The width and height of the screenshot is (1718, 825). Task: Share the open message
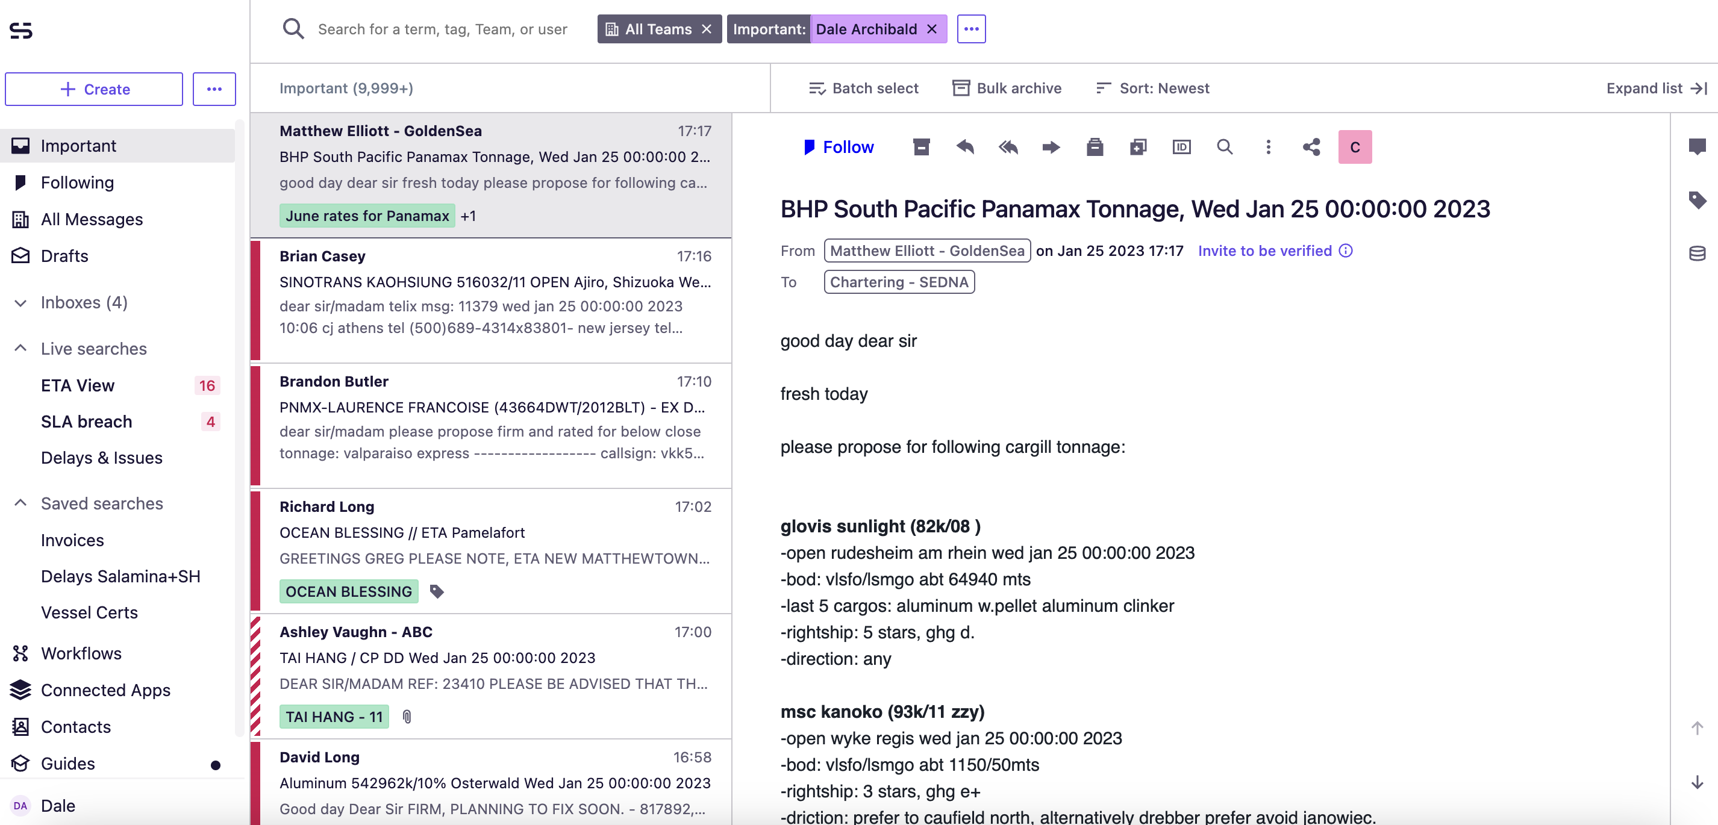click(x=1311, y=147)
